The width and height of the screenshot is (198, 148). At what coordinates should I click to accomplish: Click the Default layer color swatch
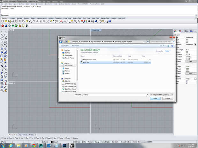coord(51,141)
